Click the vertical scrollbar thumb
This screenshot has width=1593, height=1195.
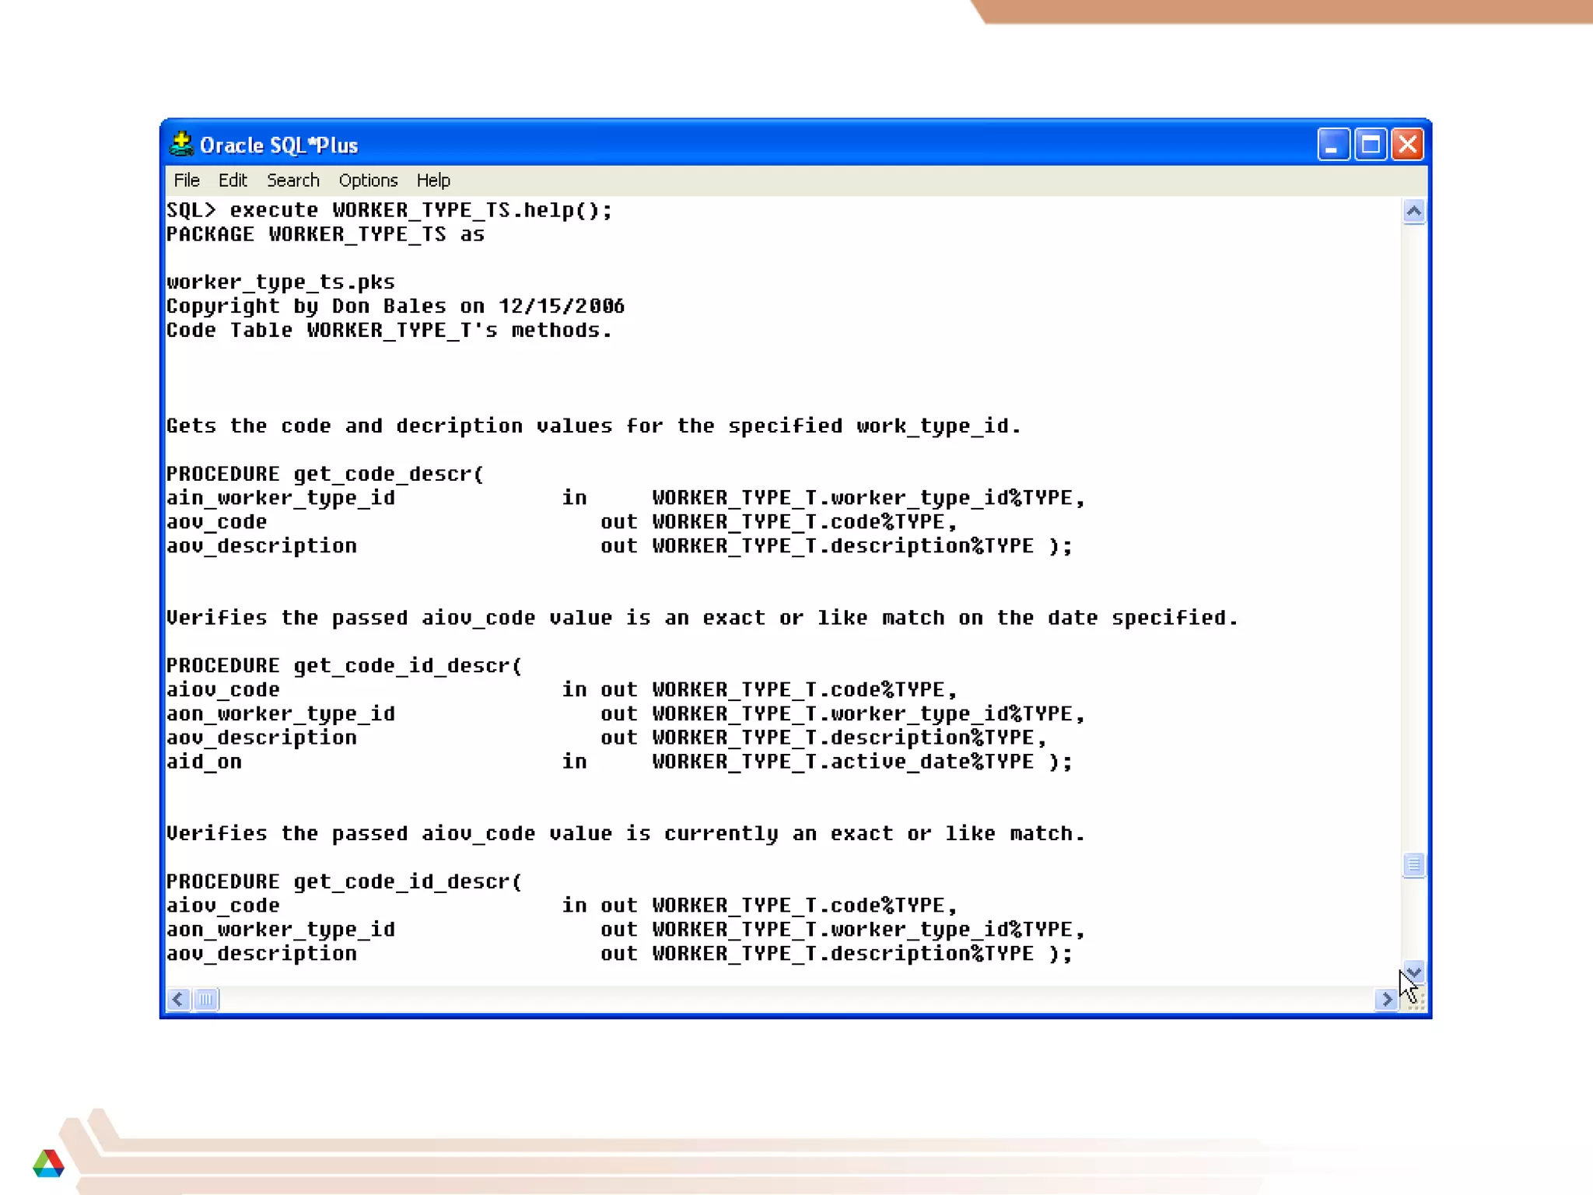(1414, 864)
